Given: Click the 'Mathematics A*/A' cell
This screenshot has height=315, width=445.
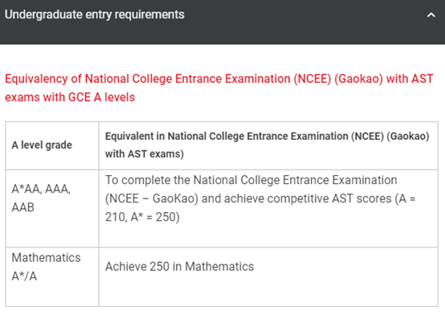Looking at the screenshot, I should click(52, 277).
